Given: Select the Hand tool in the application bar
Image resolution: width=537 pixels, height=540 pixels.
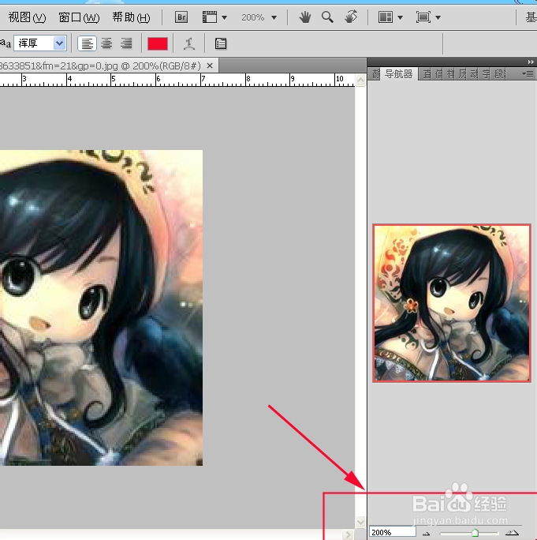Looking at the screenshot, I should [x=305, y=17].
